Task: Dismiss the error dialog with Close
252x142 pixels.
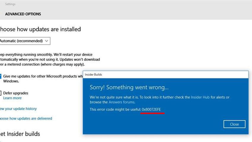Action: coord(234,124)
